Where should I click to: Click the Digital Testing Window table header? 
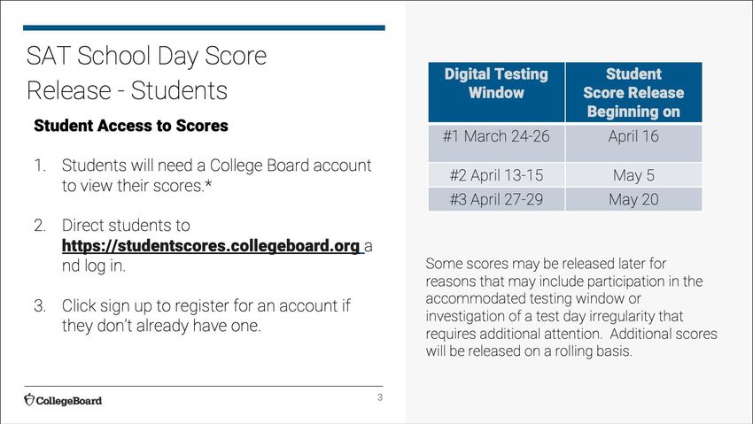pyautogui.click(x=496, y=92)
